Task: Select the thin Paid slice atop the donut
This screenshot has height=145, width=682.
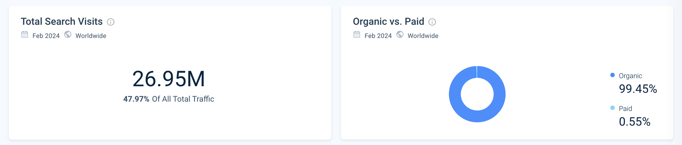Action: [x=477, y=71]
